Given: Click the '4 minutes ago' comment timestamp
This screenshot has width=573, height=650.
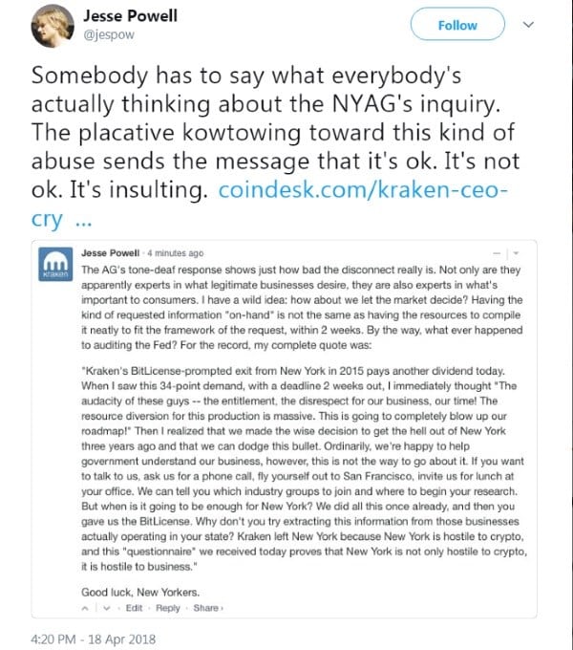Looking at the screenshot, I should tap(176, 253).
